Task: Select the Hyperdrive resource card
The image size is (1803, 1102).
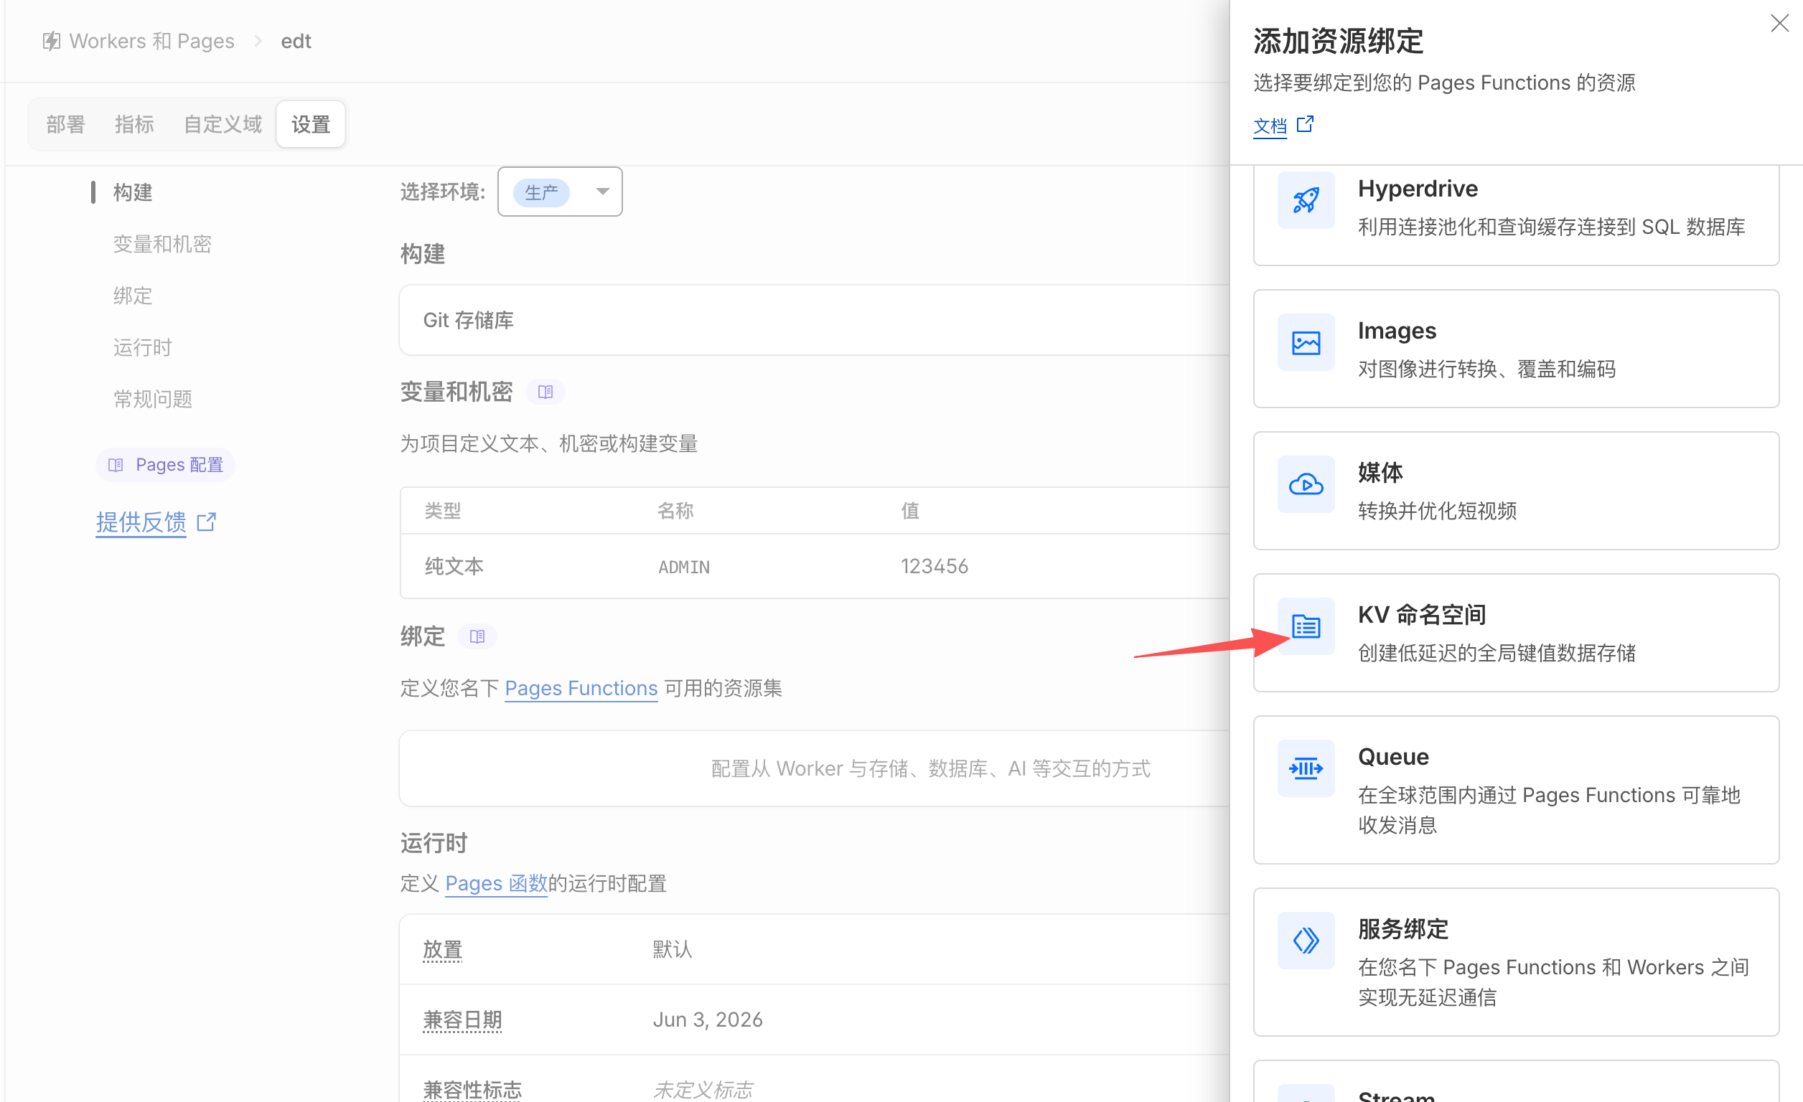Action: 1516,215
